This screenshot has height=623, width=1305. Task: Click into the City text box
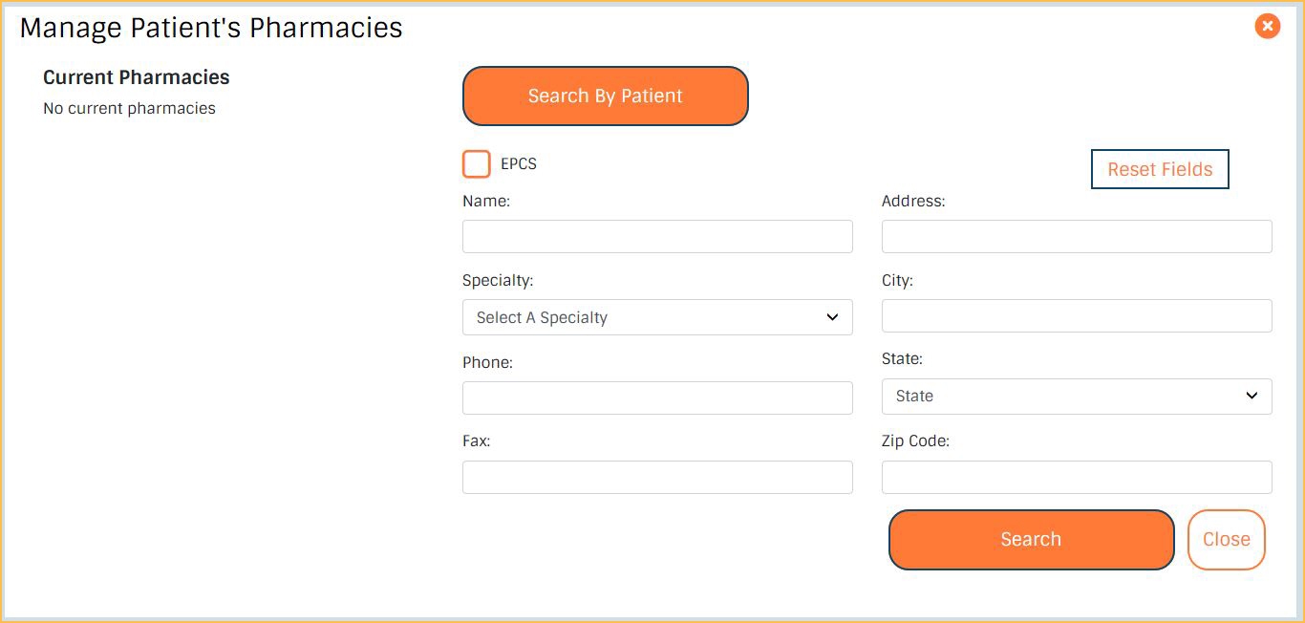point(1077,315)
